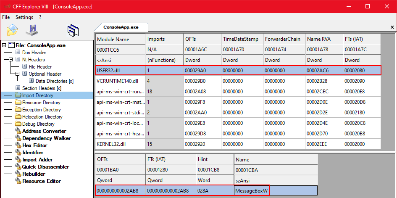This screenshot has width=397, height=198.
Task: Launch the Dependency Walker tool
Action: point(46,138)
